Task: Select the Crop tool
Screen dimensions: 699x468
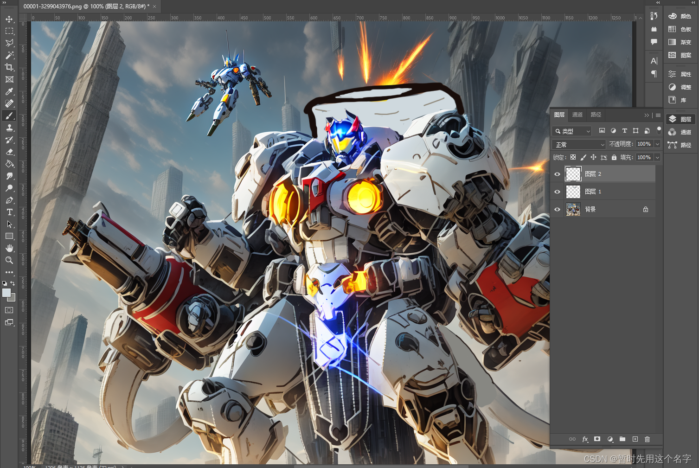Action: [9, 67]
